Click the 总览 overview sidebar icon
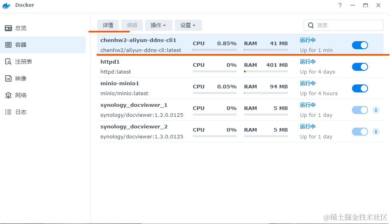The image size is (390, 224). click(x=8, y=28)
